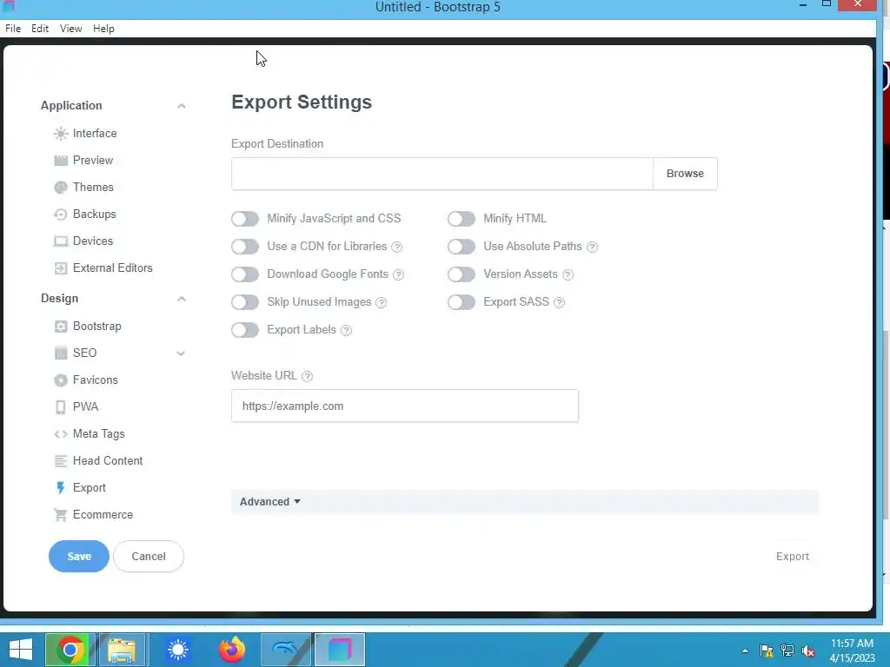Click the blue Save button
This screenshot has height=667, width=890.
[x=79, y=557]
